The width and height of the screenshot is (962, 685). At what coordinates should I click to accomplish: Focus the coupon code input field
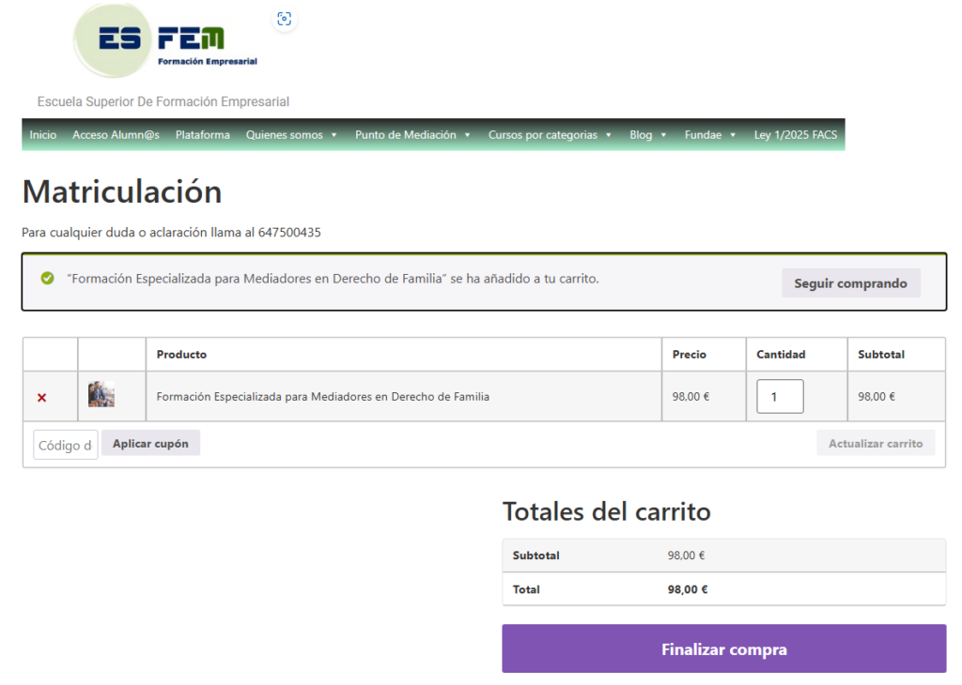pyautogui.click(x=66, y=446)
